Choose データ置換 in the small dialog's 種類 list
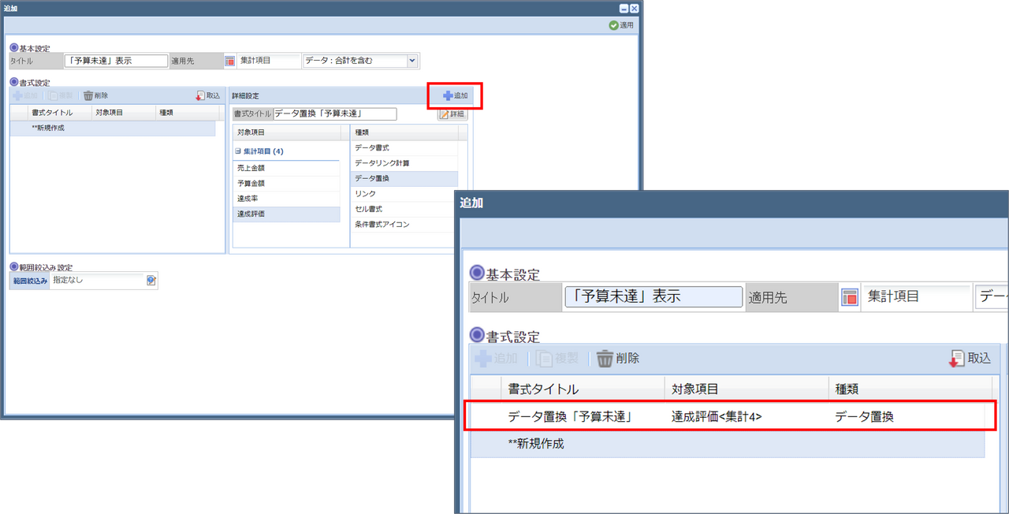The height and width of the screenshot is (514, 1009). point(404,179)
